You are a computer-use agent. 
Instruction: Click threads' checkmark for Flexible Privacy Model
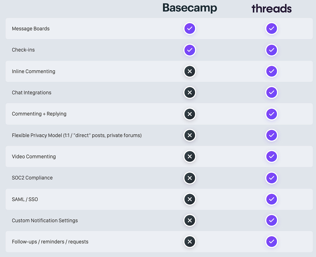(x=271, y=135)
